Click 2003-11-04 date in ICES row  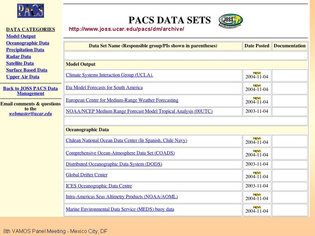[257, 186]
